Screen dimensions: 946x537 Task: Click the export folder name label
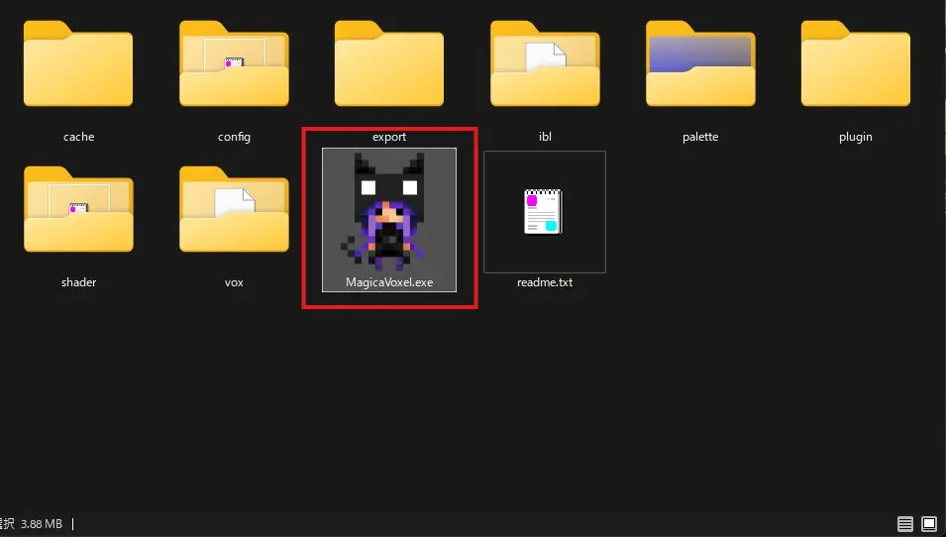[389, 137]
